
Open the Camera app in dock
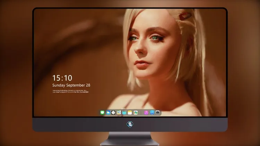[157, 112]
